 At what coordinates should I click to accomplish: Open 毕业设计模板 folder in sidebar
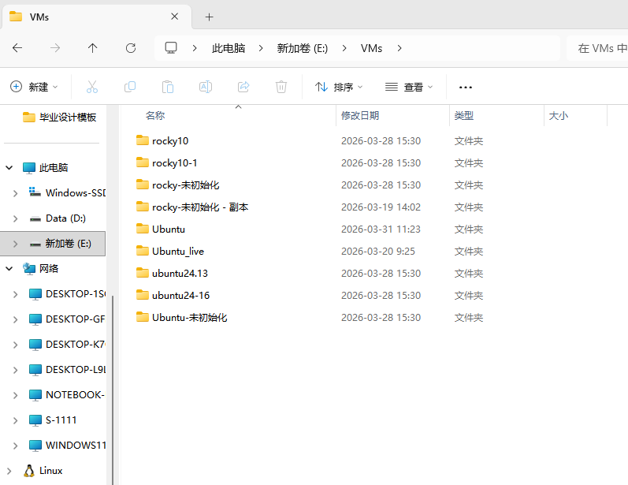click(x=59, y=117)
